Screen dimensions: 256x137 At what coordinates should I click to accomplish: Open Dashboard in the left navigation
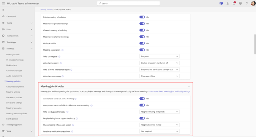[11, 16]
